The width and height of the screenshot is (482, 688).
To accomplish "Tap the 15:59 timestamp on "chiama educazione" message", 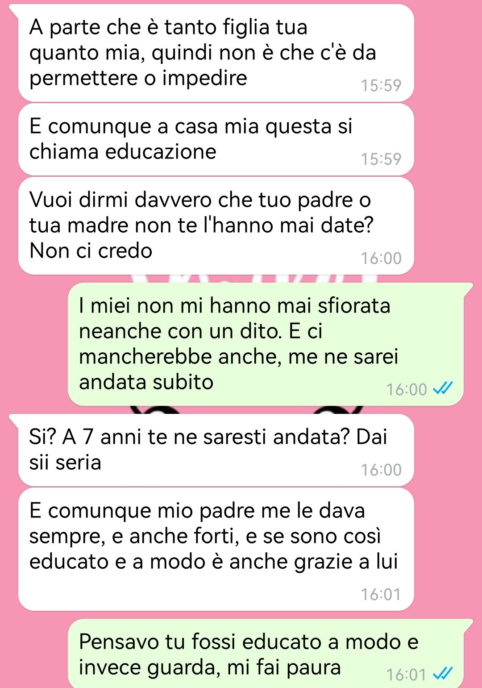I will [381, 159].
